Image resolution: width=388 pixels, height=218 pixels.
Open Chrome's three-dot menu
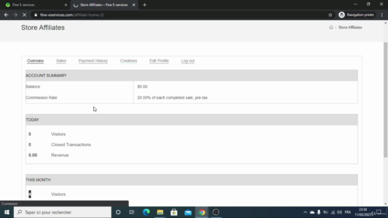tap(382, 15)
